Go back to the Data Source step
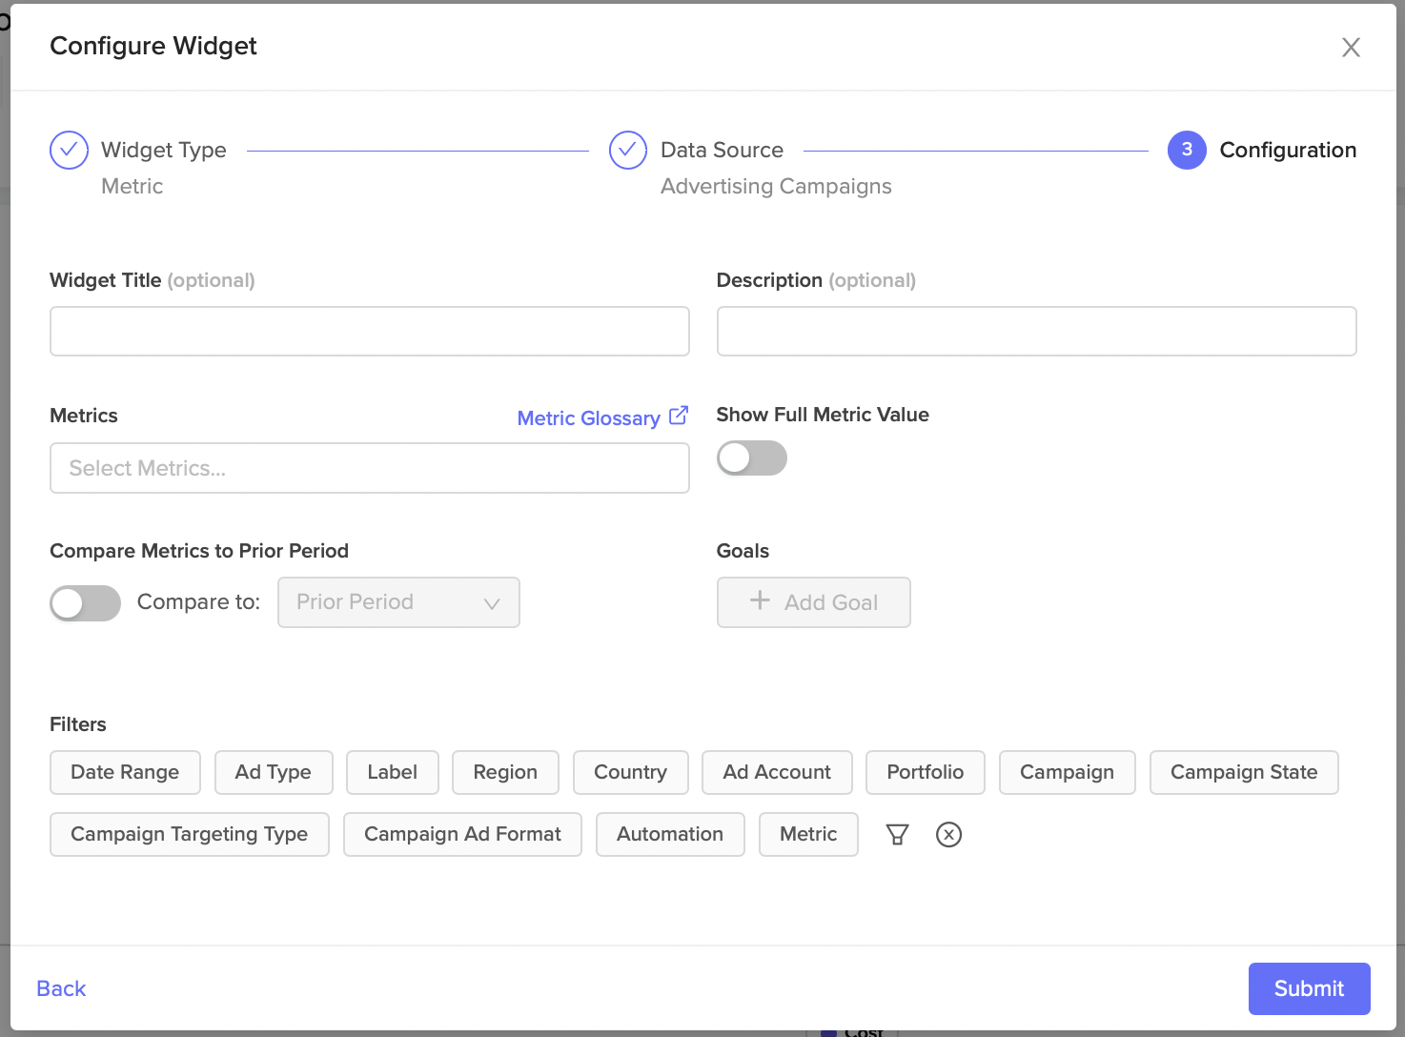The width and height of the screenshot is (1405, 1037). [722, 150]
